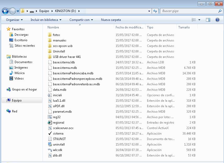Select the regional registry file icon

50,123
